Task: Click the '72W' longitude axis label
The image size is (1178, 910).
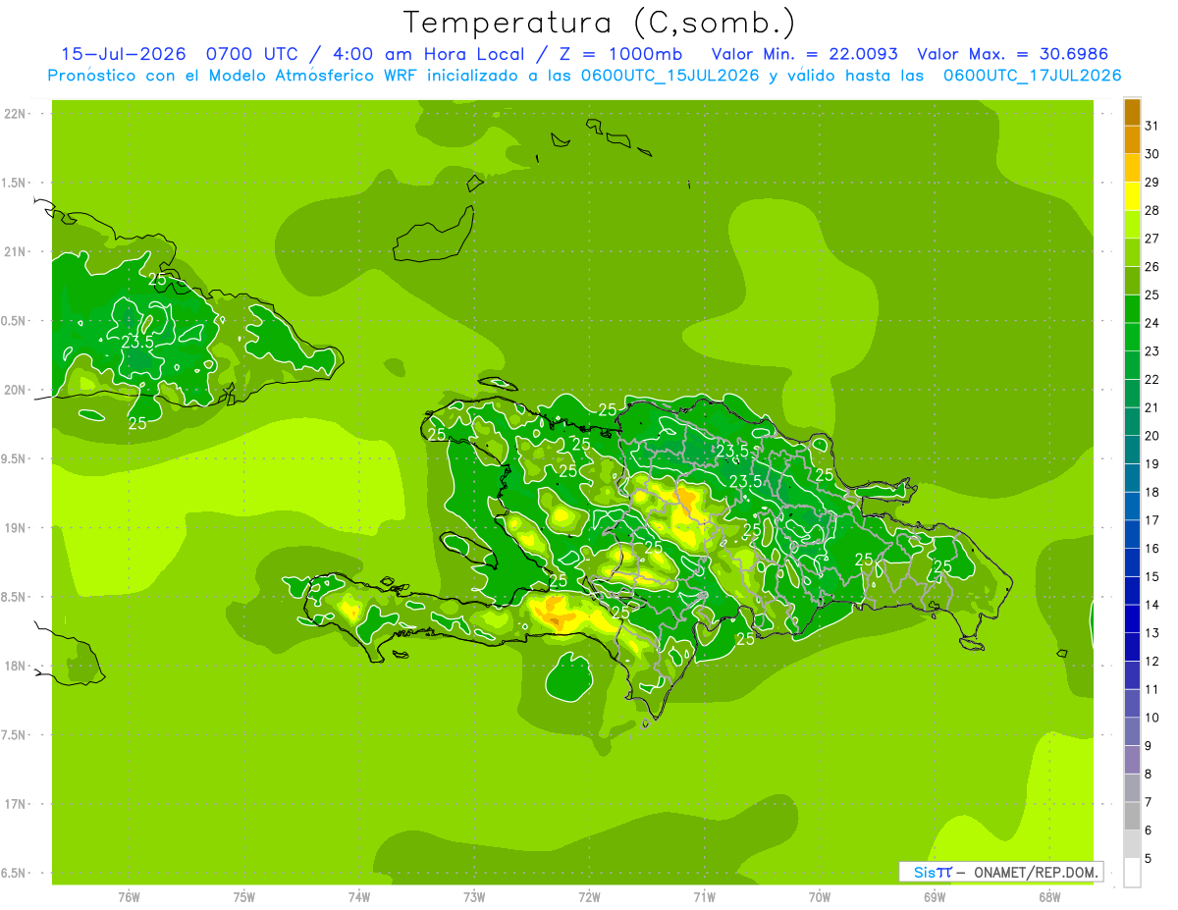Action: [589, 897]
